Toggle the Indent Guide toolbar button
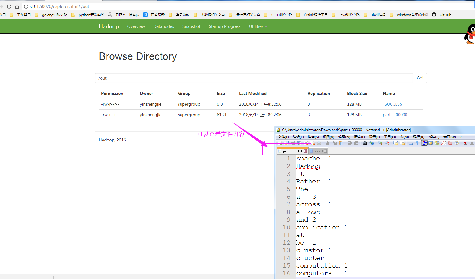475x279 pixels. pos(424,143)
